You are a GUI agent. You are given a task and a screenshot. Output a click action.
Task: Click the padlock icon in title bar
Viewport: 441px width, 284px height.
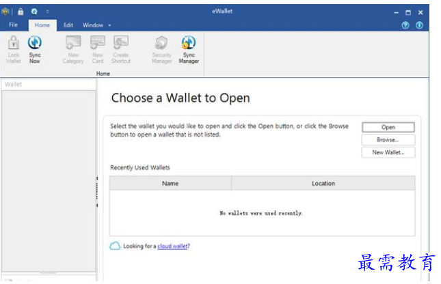click(x=21, y=12)
